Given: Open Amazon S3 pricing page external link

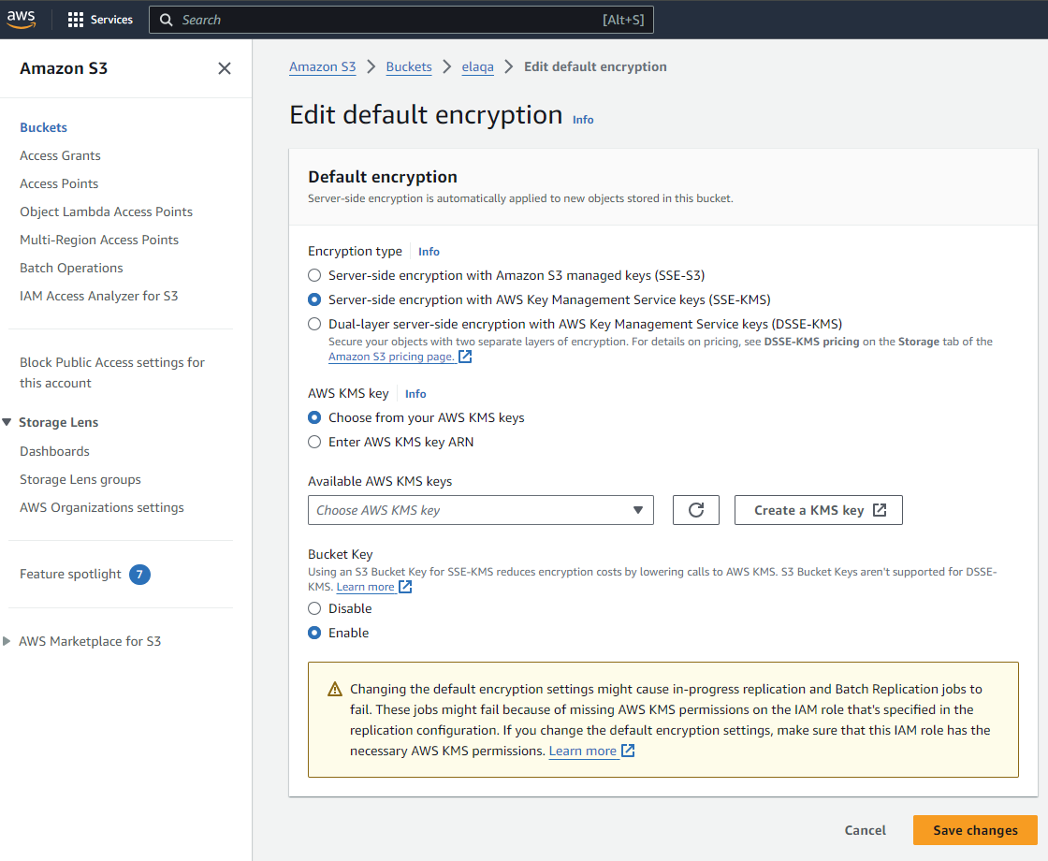Looking at the screenshot, I should click(x=399, y=357).
